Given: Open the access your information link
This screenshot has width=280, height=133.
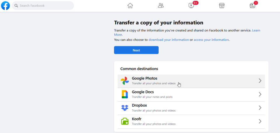Looking at the screenshot, I should (211, 40).
